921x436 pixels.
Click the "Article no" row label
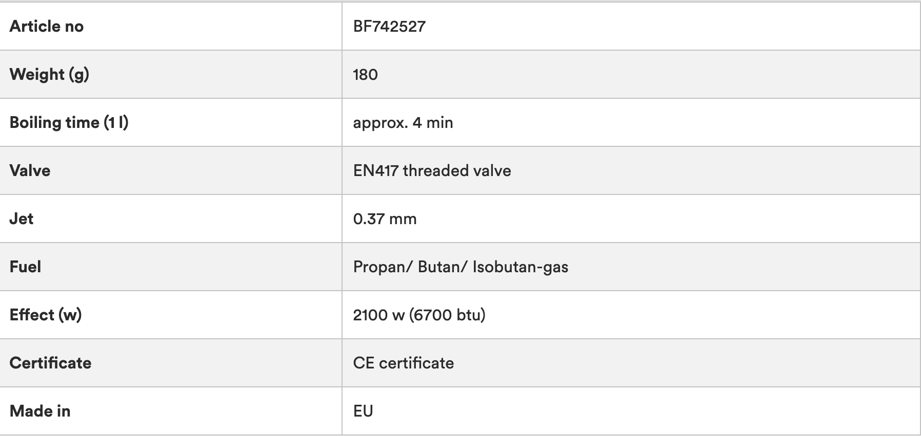coord(47,26)
